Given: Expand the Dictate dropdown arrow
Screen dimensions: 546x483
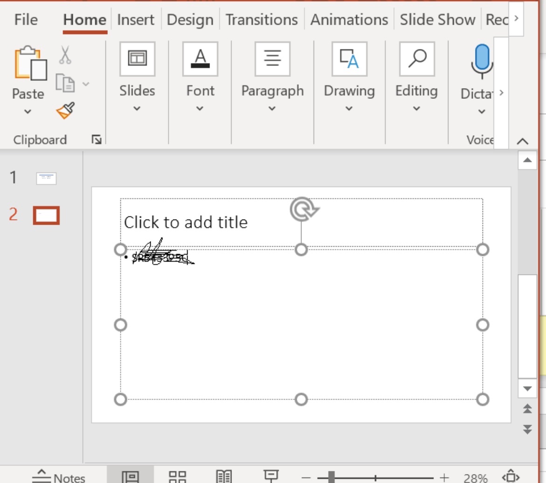Looking at the screenshot, I should (482, 112).
